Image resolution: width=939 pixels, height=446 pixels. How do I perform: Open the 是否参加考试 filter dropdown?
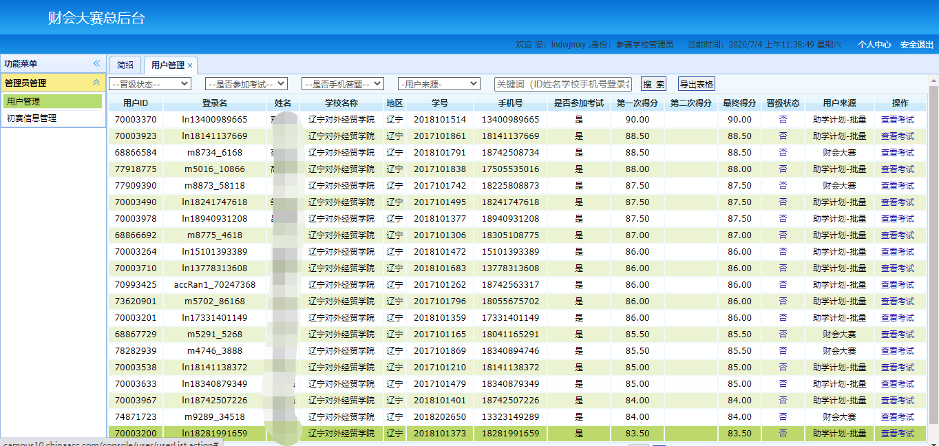click(246, 84)
